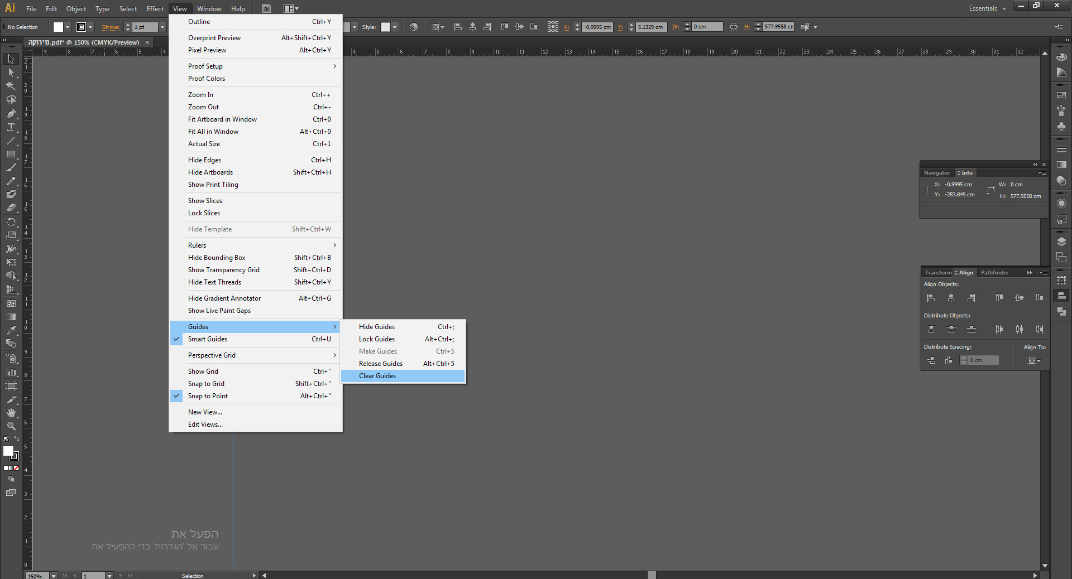Toggle Snap to Point in the View menu
The image size is (1072, 579).
(256, 396)
